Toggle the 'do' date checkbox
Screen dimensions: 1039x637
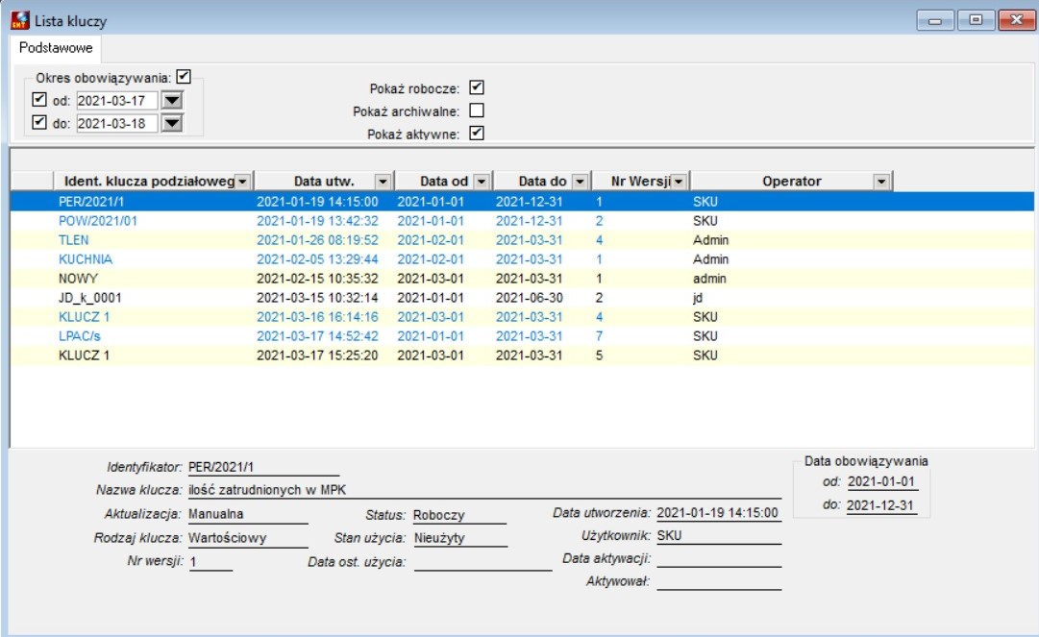[39, 122]
